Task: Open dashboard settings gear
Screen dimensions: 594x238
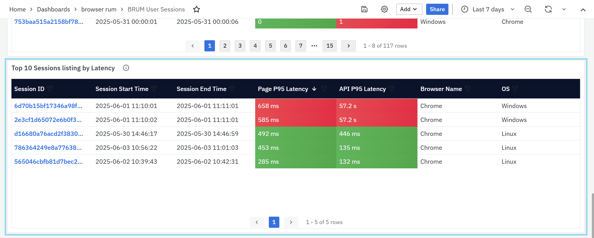Action: pos(384,9)
